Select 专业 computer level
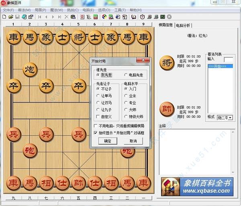This screenshot has height=206, width=241. tap(130, 103)
